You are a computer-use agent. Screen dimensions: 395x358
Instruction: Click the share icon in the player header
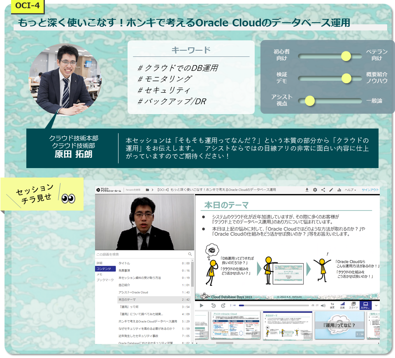(323, 190)
